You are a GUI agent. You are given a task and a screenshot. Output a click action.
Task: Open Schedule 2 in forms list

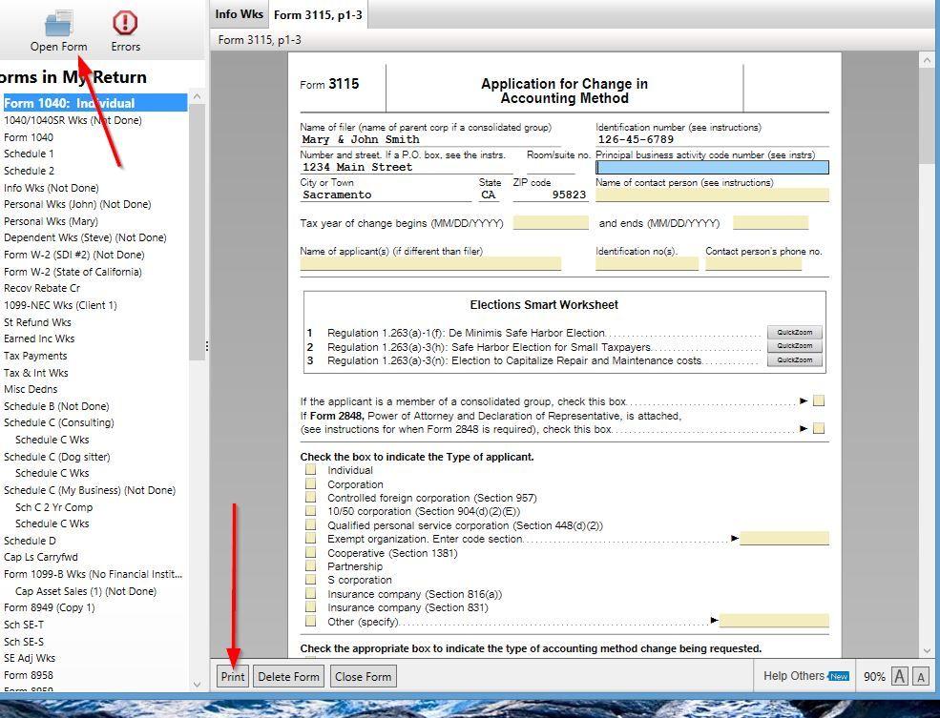[29, 170]
